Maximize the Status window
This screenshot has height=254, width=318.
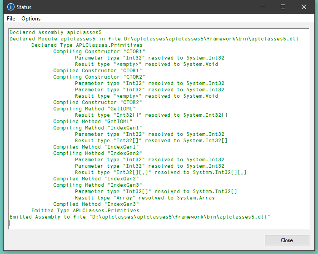[x=283, y=7]
